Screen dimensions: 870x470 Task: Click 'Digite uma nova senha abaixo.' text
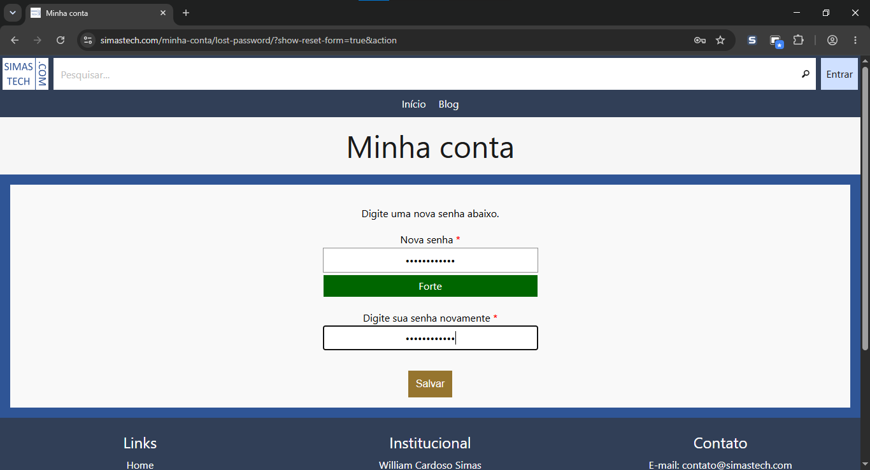point(431,213)
